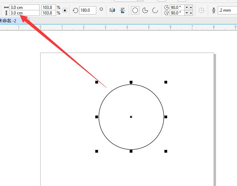Viewport: 237px width, 186px height.
Task: Click the object height icon
Action: (x=6, y=13)
